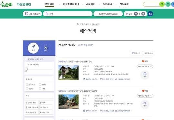Open the round teal icon beside the magnifier
This screenshot has height=120, width=174.
pos(168,4)
